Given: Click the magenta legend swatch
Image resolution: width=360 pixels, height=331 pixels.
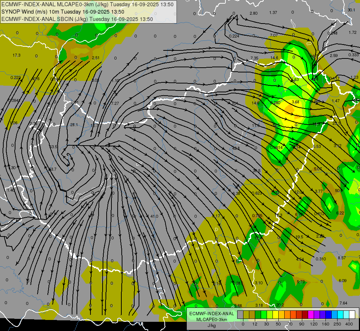Looking at the screenshot, I should coord(311,314).
